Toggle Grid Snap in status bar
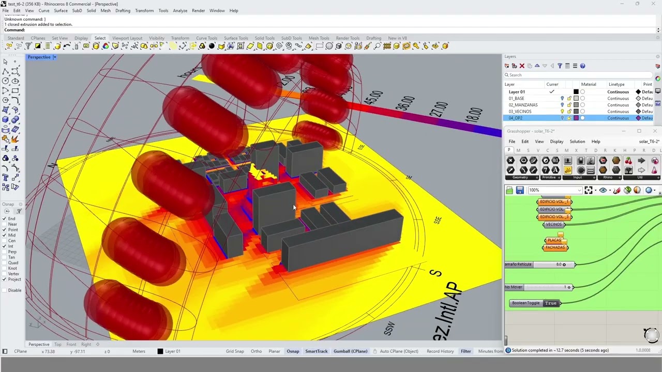 coord(235,351)
